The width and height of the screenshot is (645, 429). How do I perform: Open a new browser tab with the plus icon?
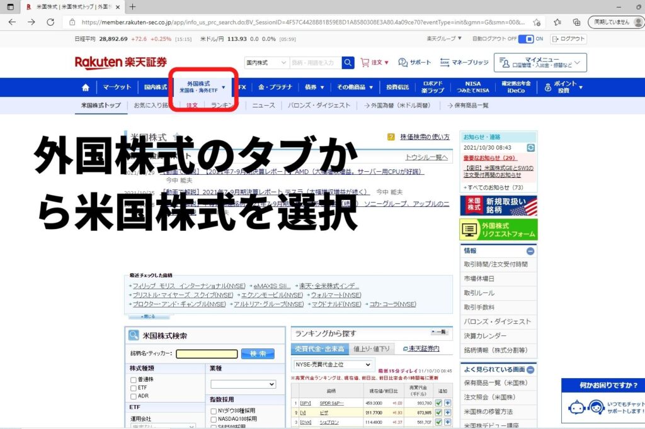click(132, 7)
